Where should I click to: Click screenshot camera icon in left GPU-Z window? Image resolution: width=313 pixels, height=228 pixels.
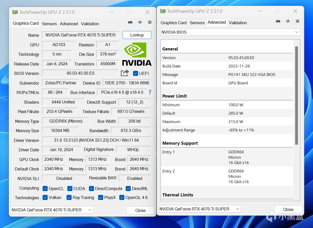[130, 22]
